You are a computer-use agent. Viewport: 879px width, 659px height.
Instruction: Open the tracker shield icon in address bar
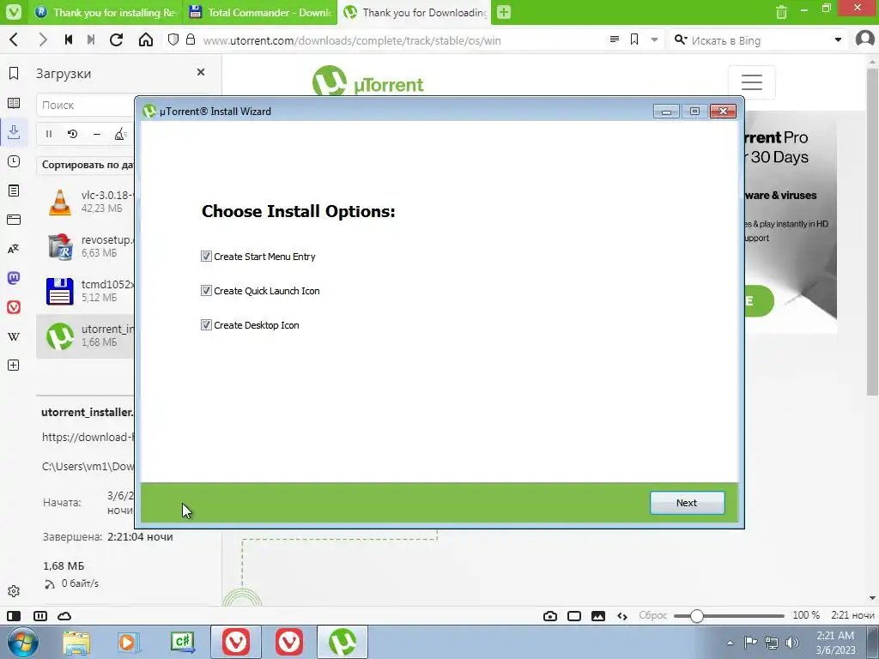pos(173,39)
